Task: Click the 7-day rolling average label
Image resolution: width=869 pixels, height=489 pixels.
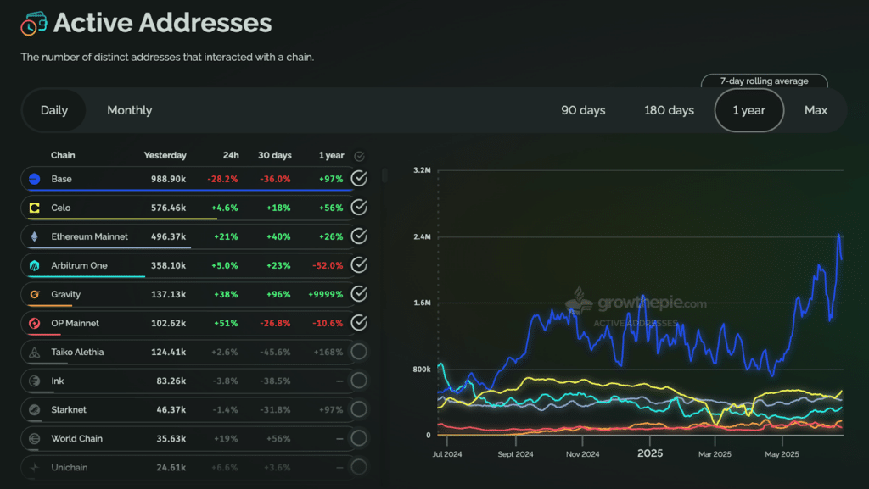Action: [765, 81]
